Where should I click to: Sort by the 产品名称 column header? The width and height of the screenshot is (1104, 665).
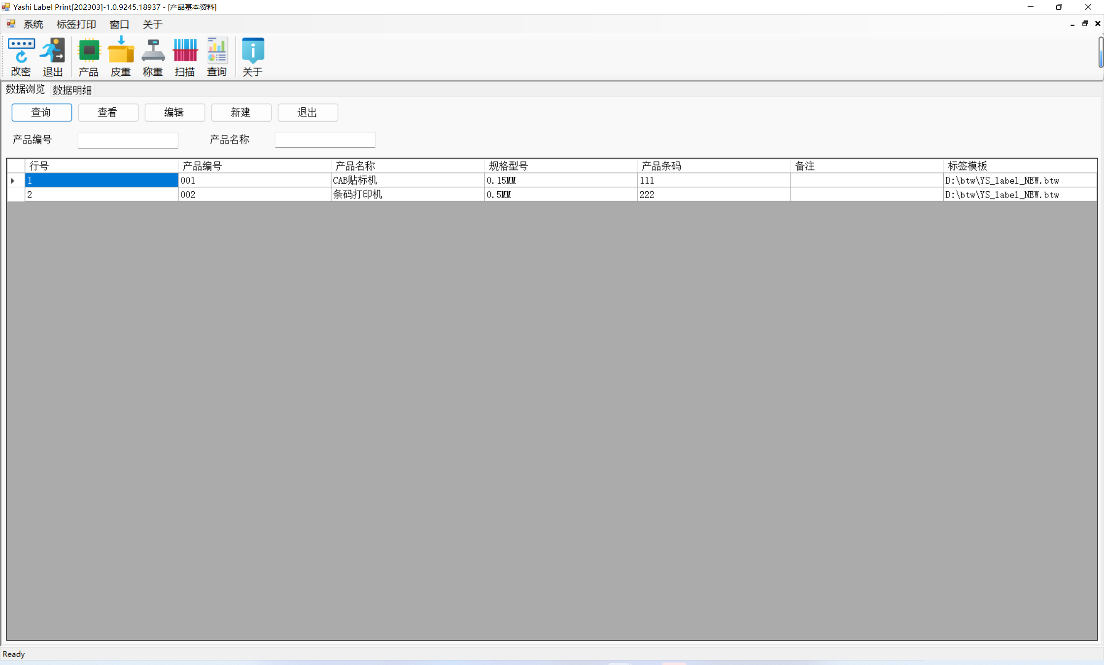[408, 166]
